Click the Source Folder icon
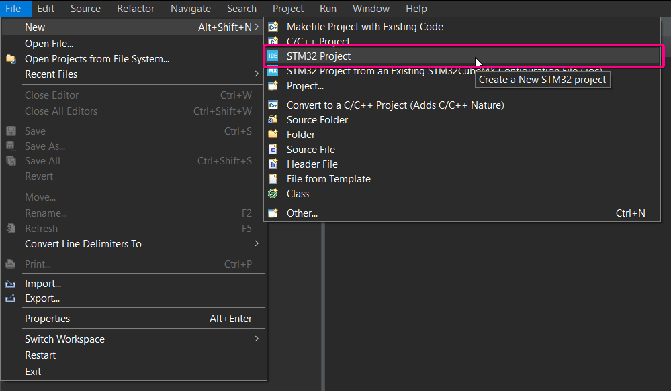The width and height of the screenshot is (671, 391). pyautogui.click(x=273, y=120)
